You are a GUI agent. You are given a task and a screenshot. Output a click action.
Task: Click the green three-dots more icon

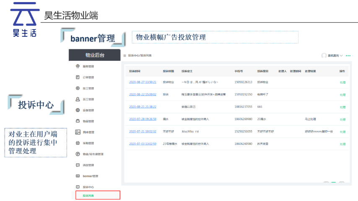pos(348,56)
